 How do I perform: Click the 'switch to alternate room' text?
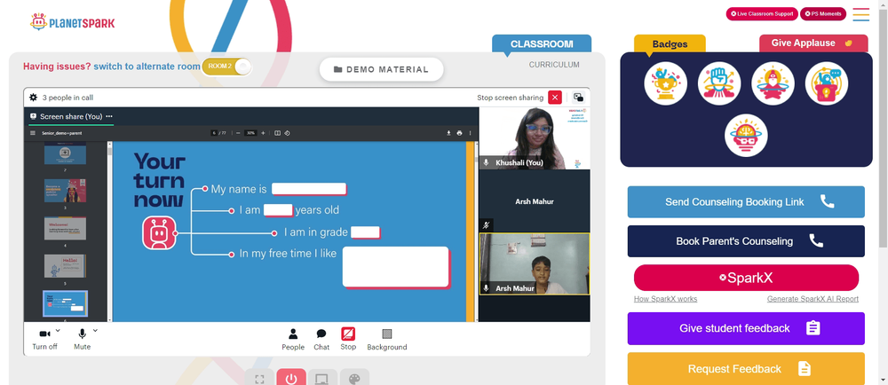pyautogui.click(x=147, y=67)
